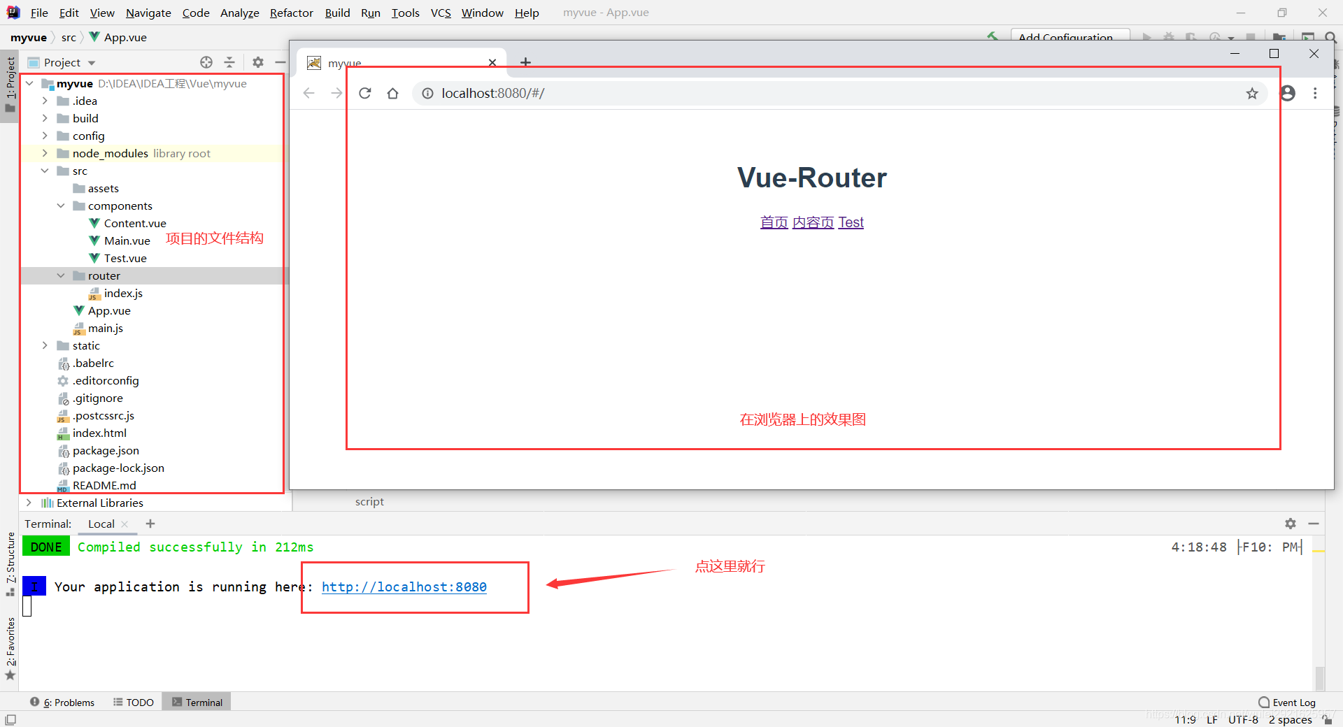Hide the terminal panel with minus icon
1343x727 pixels.
point(1314,524)
